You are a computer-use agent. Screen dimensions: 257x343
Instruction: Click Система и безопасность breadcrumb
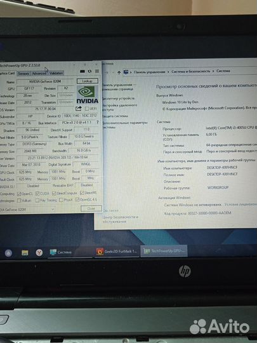[191, 71]
